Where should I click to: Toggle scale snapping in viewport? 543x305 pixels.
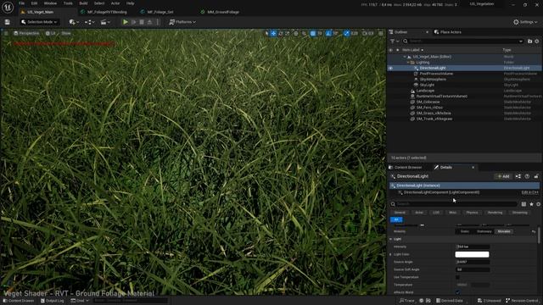[x=347, y=33]
